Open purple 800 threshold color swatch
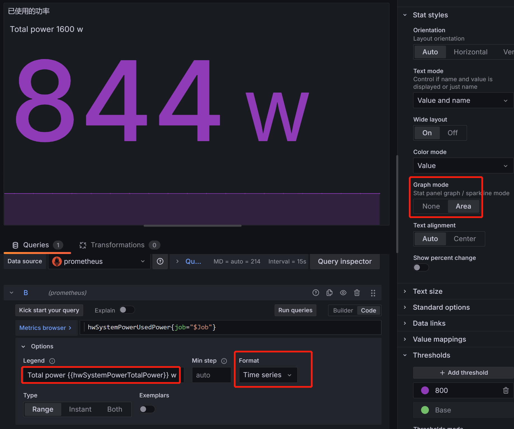 pos(425,390)
